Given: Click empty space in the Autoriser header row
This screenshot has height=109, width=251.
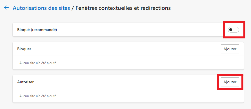Looking at the screenshot, I should (125, 82).
